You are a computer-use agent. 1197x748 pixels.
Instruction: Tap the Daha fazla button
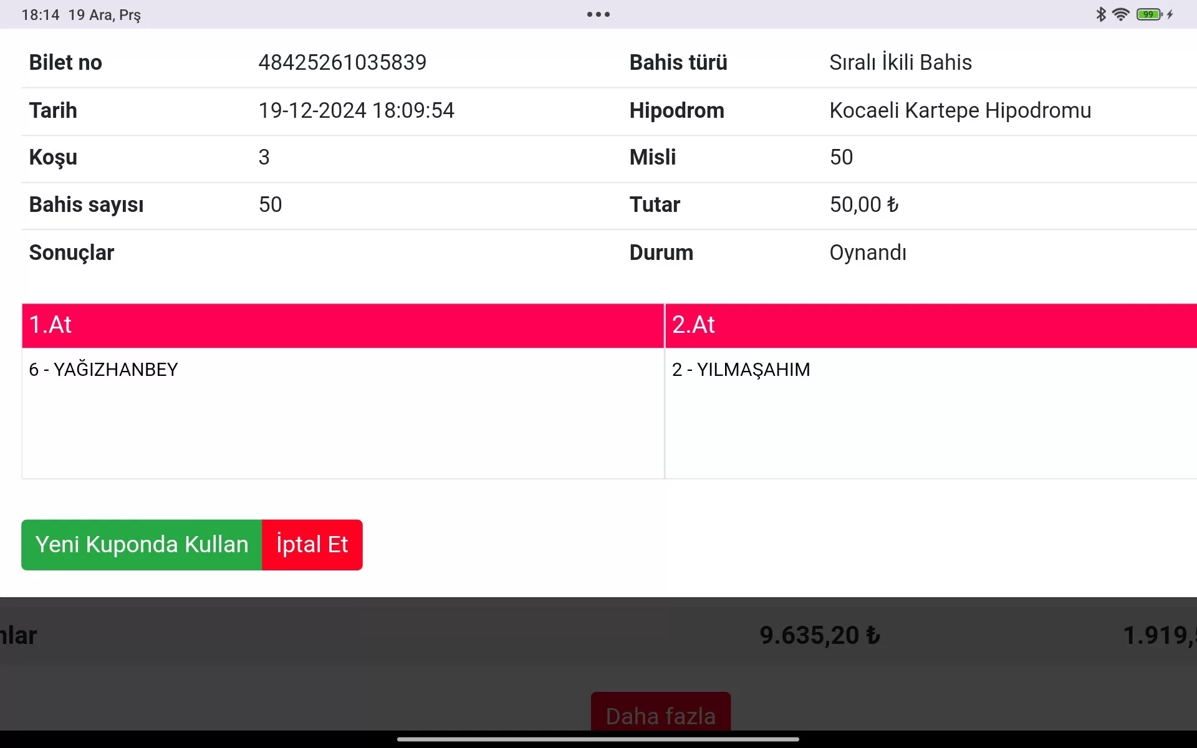pyautogui.click(x=660, y=715)
